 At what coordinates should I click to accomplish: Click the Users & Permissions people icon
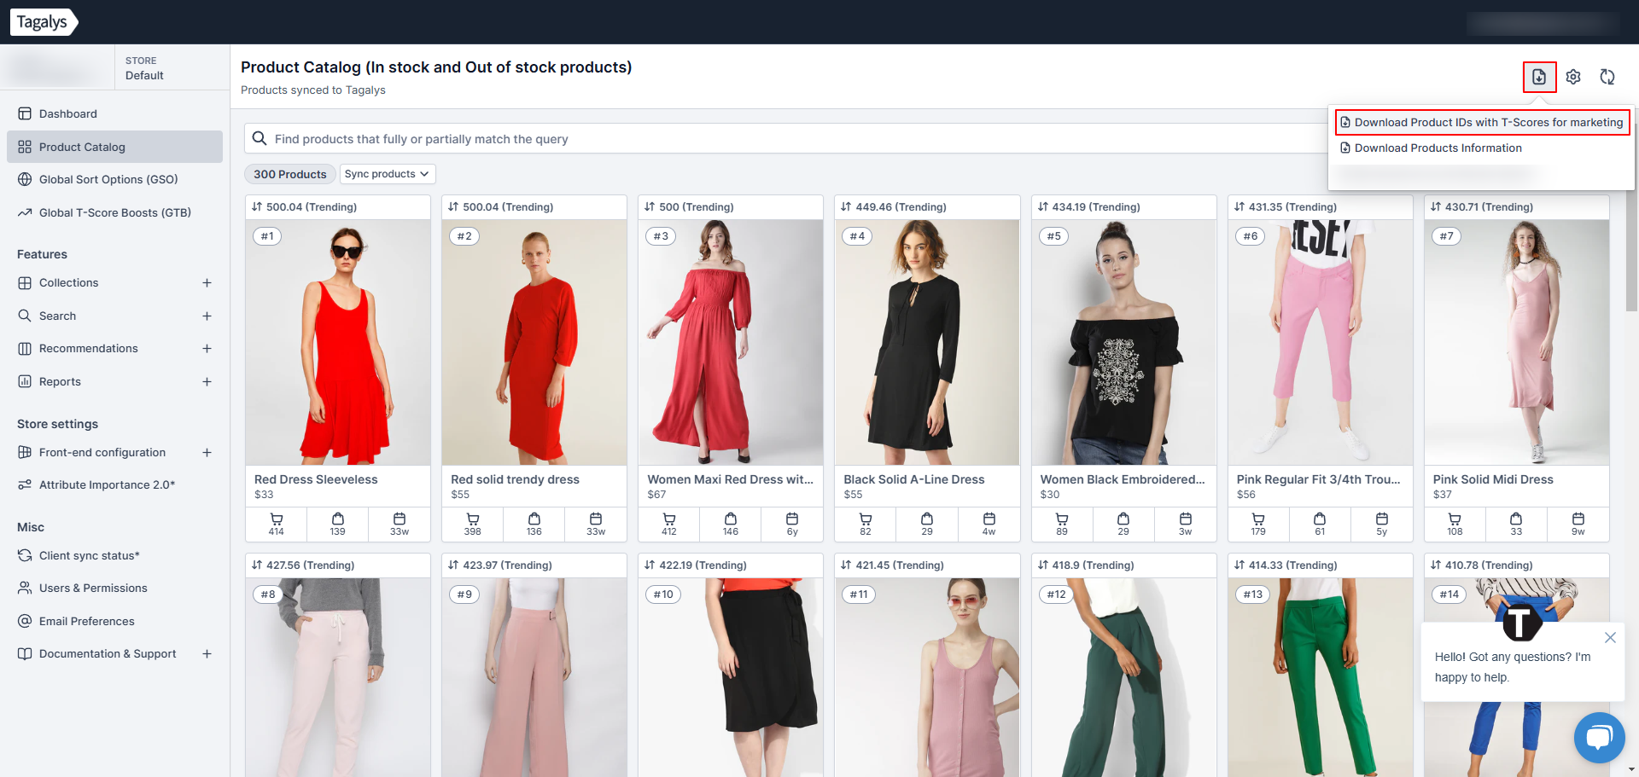point(25,588)
